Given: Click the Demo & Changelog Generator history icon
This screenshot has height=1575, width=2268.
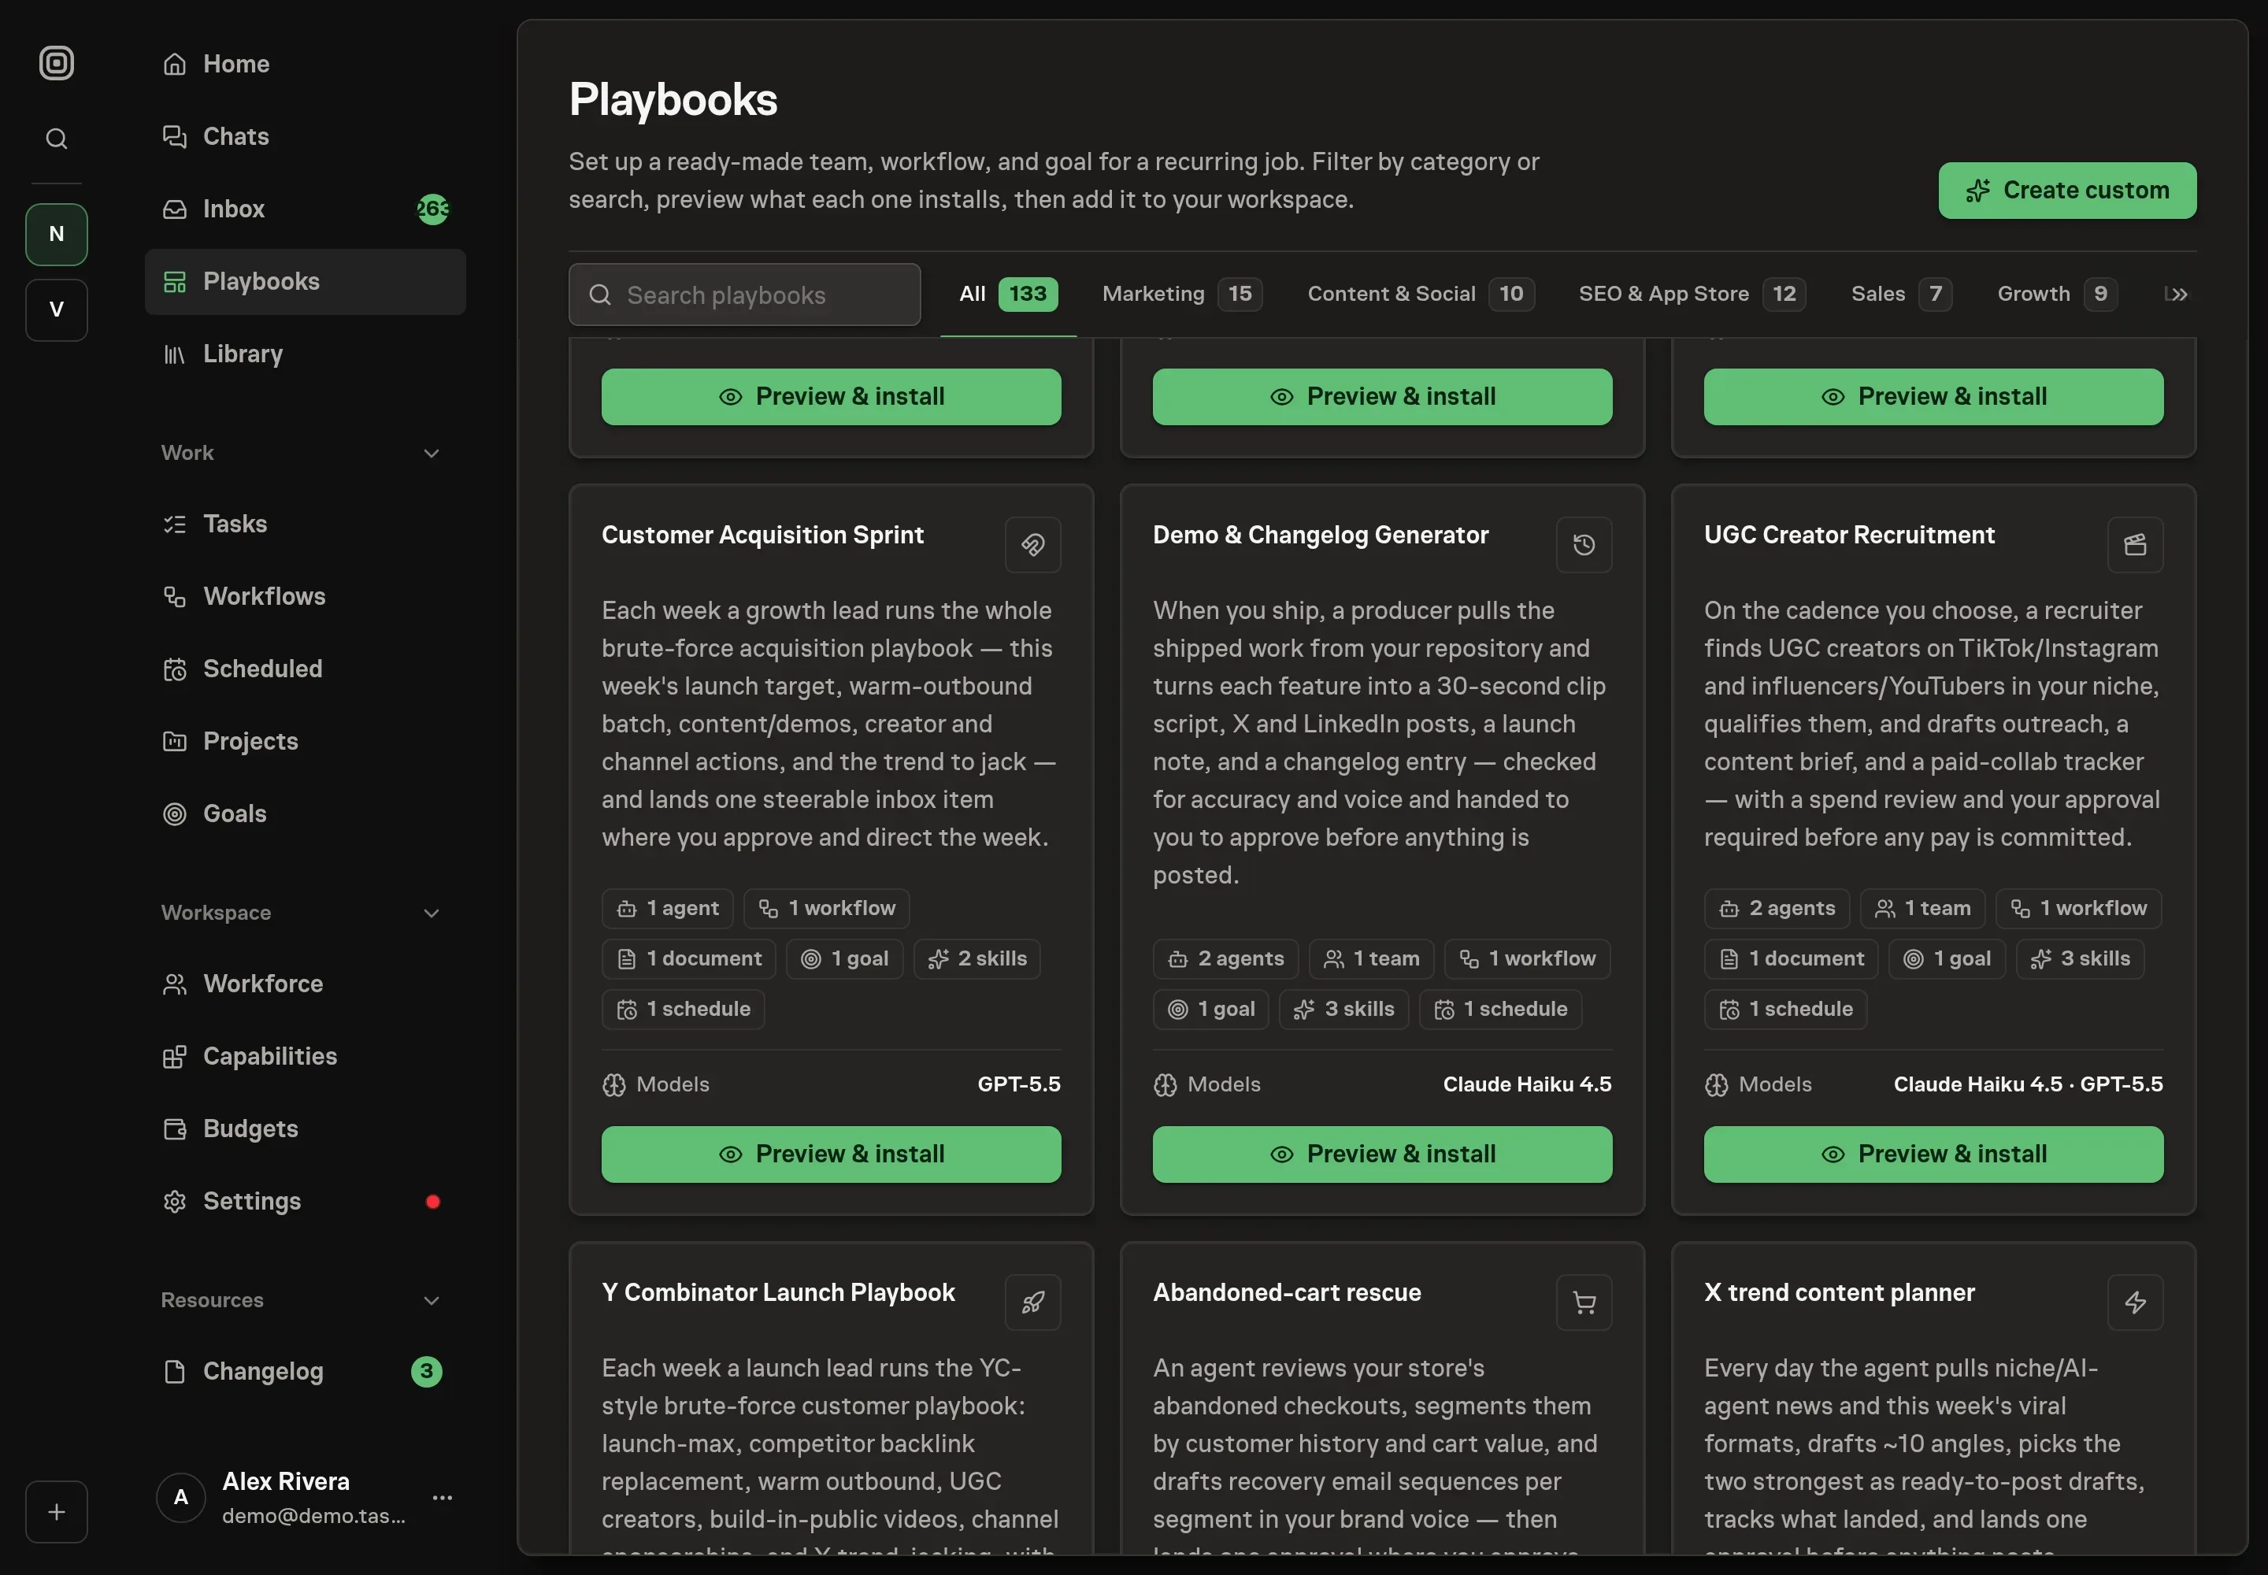Looking at the screenshot, I should pyautogui.click(x=1583, y=545).
